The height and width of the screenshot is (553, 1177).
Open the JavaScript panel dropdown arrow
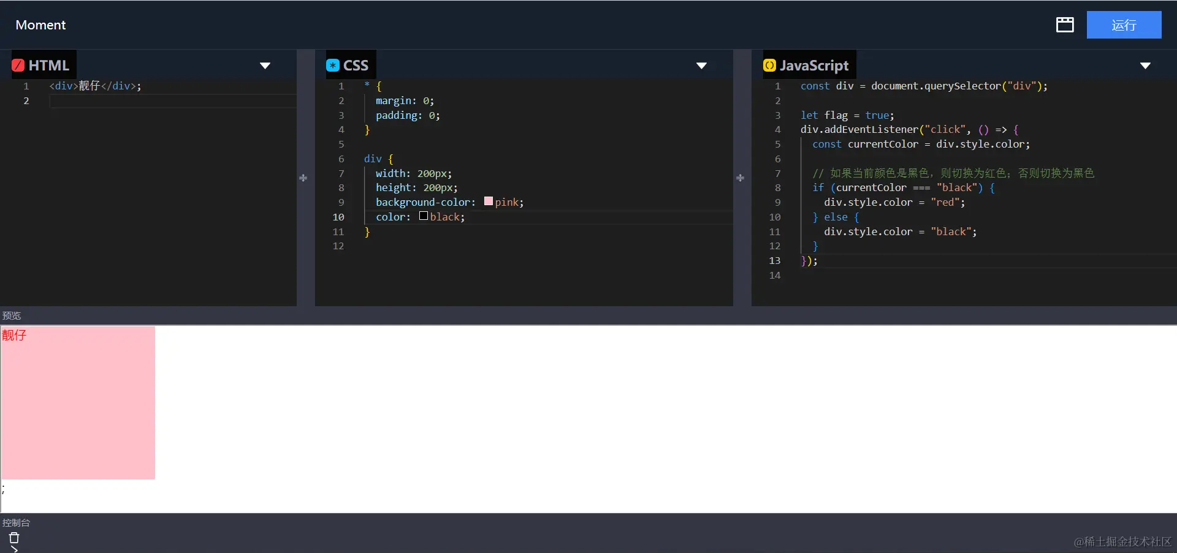pos(1145,66)
